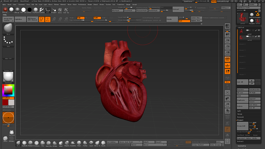Activate the Draw mode button
The image size is (265, 149).
(48, 19)
